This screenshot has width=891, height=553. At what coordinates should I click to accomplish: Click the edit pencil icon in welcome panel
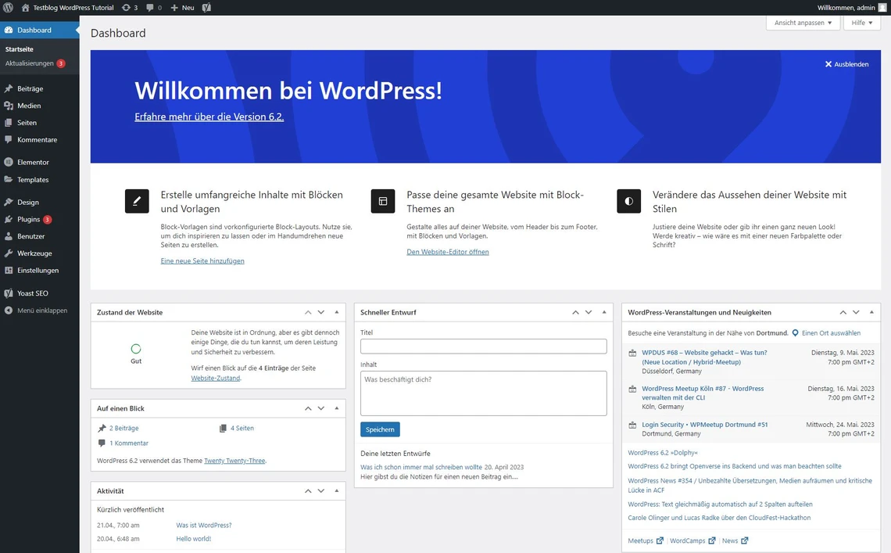click(137, 201)
